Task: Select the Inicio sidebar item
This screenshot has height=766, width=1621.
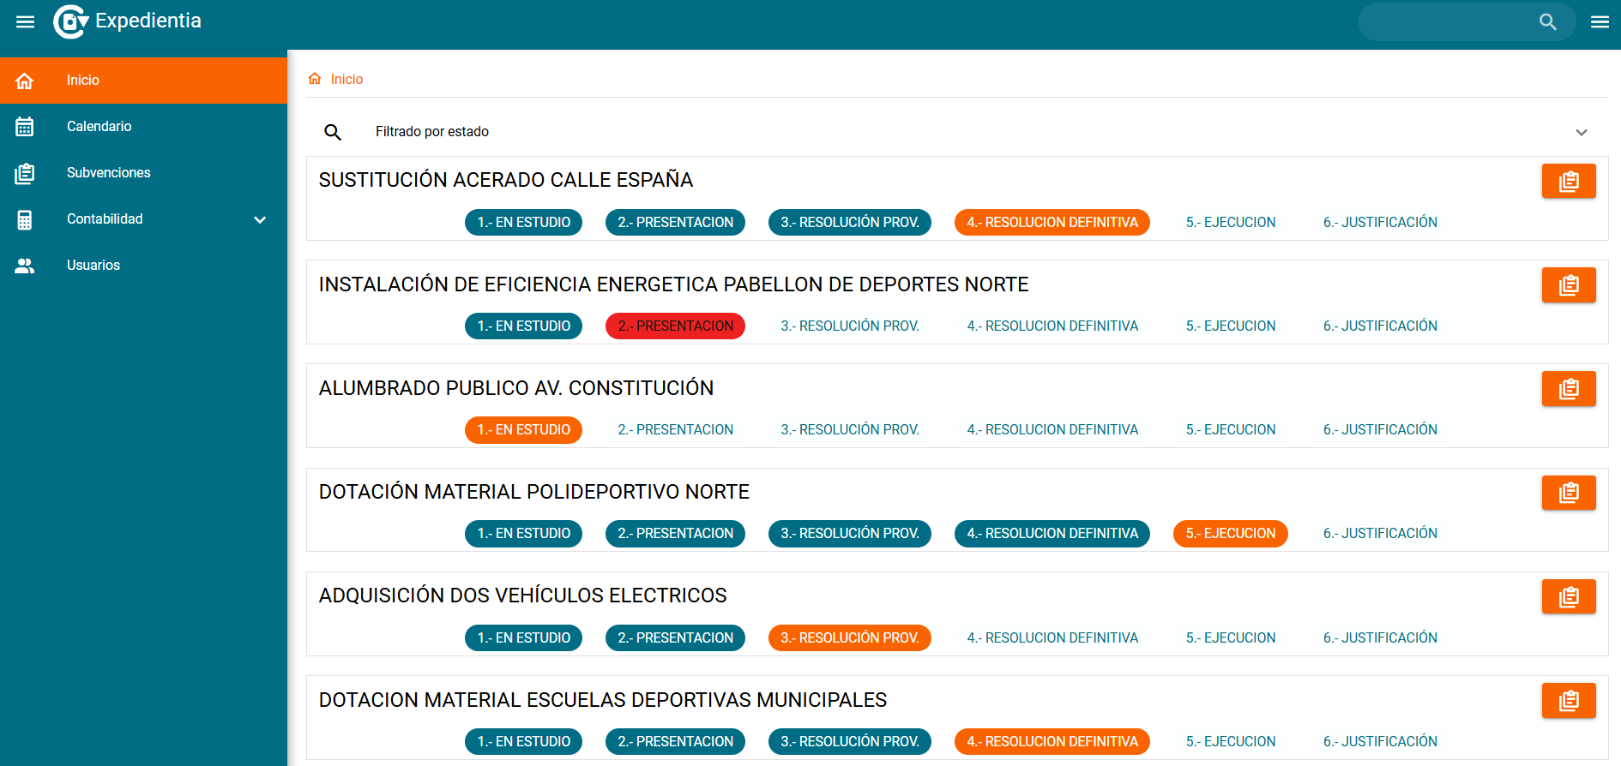Action: 82,81
